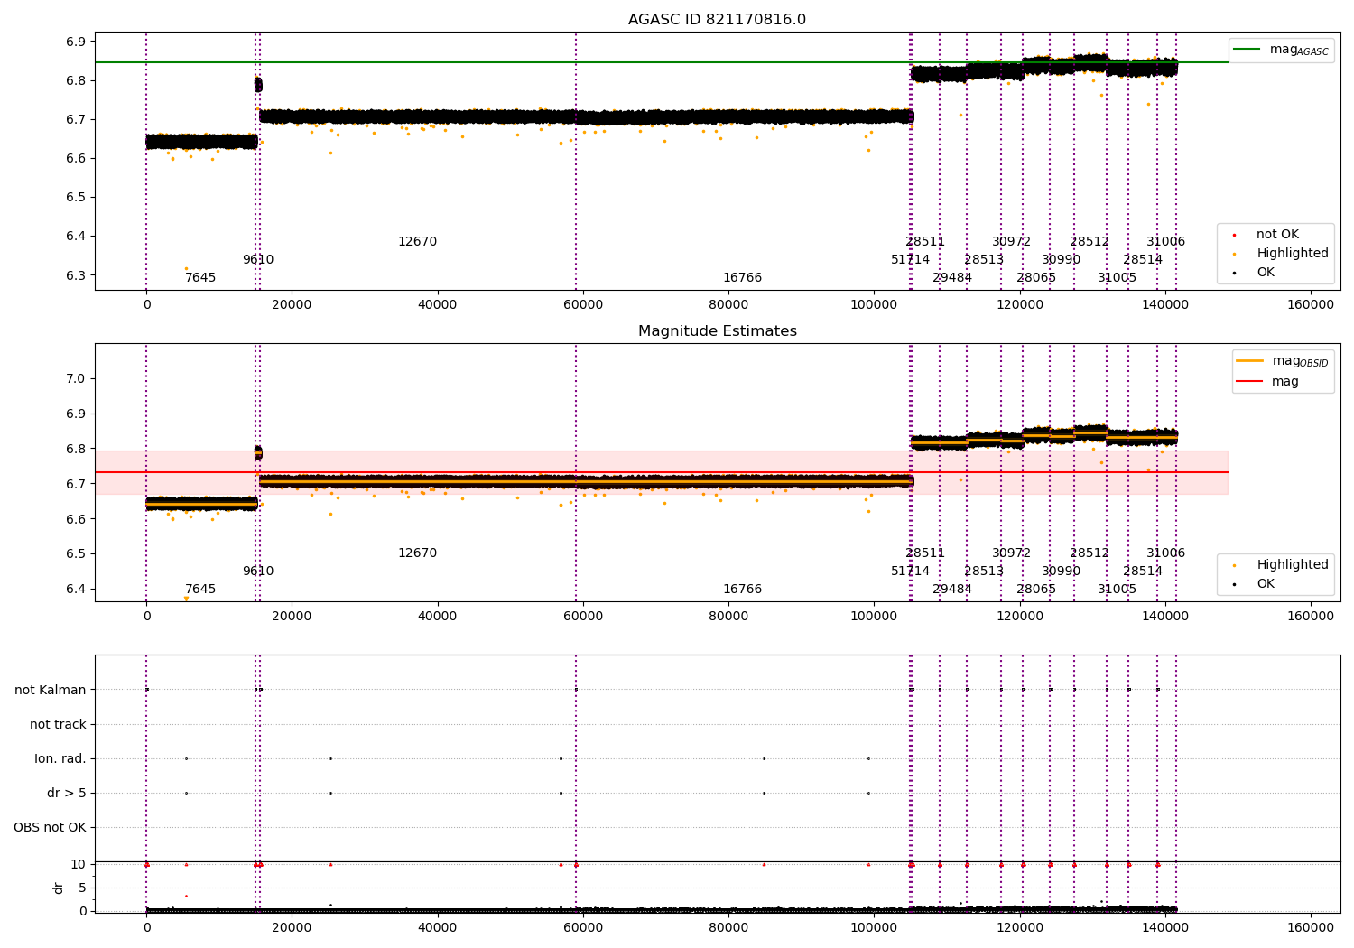Viewport: 1354px width, 948px height.
Task: Click obsid label 7645 in Magnitude Estimates plot
Action: click(200, 590)
